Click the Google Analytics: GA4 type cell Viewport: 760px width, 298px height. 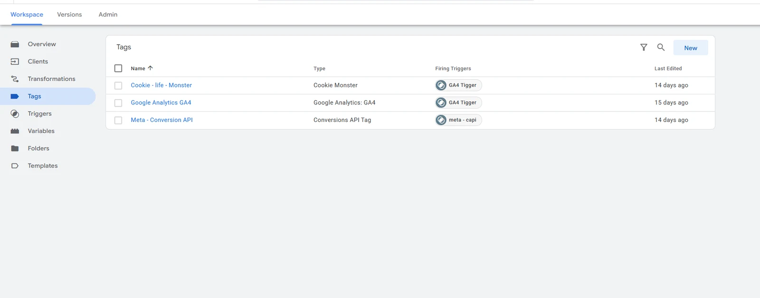tap(344, 102)
